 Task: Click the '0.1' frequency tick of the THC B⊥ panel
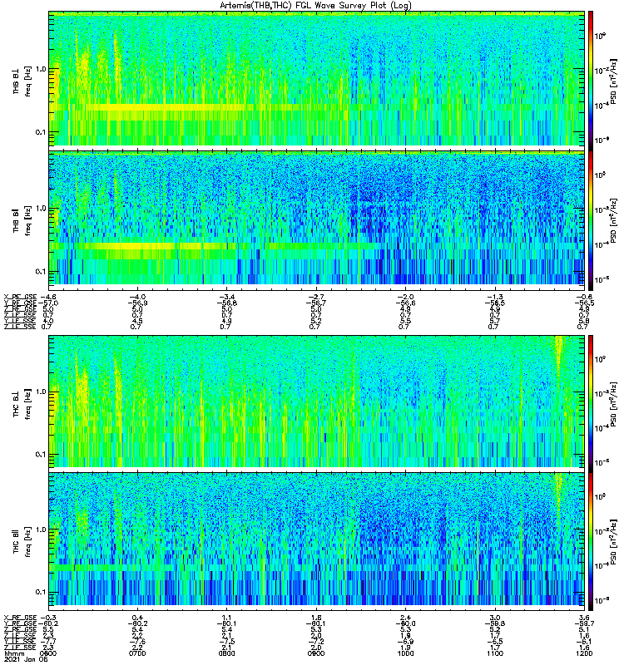point(40,455)
